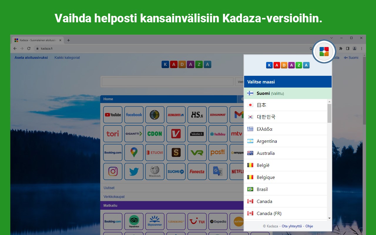Screen dimensions: 376x235
Task: Open the TUI tile under Matkailu
Action: click(x=197, y=221)
